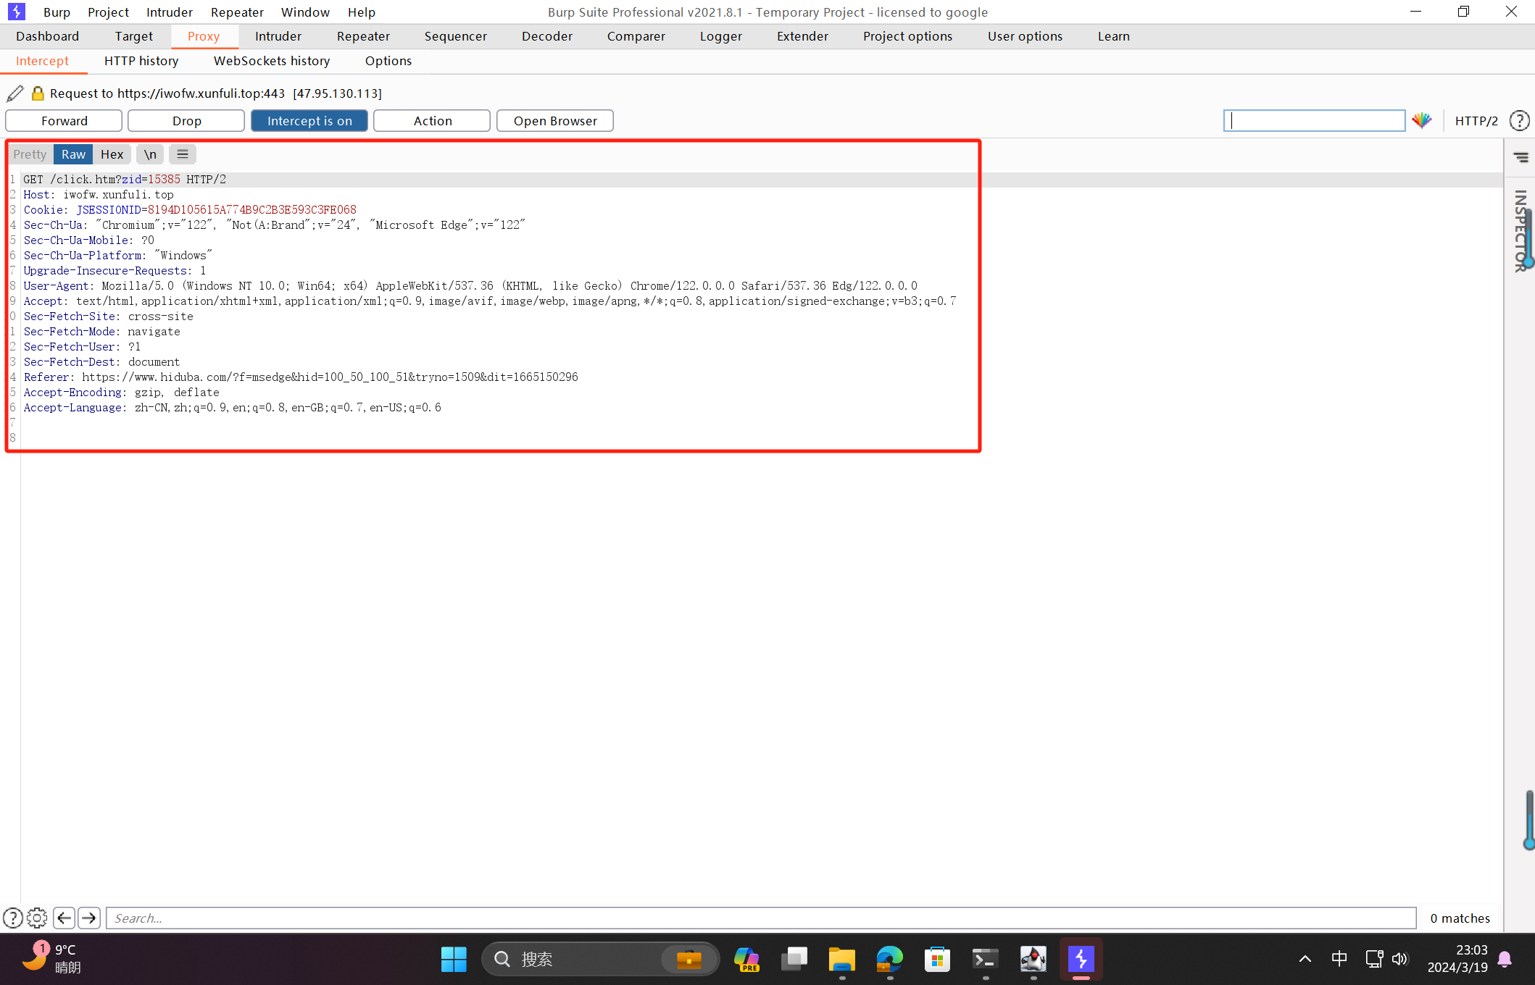This screenshot has height=985, width=1535.
Task: Click the bottom-left search help icon
Action: (x=12, y=918)
